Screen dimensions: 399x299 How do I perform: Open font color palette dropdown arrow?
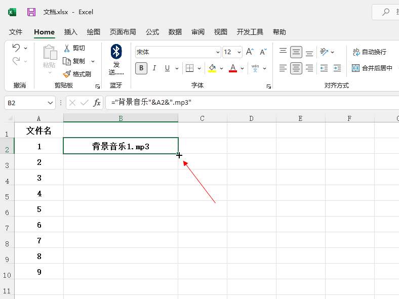click(x=242, y=68)
